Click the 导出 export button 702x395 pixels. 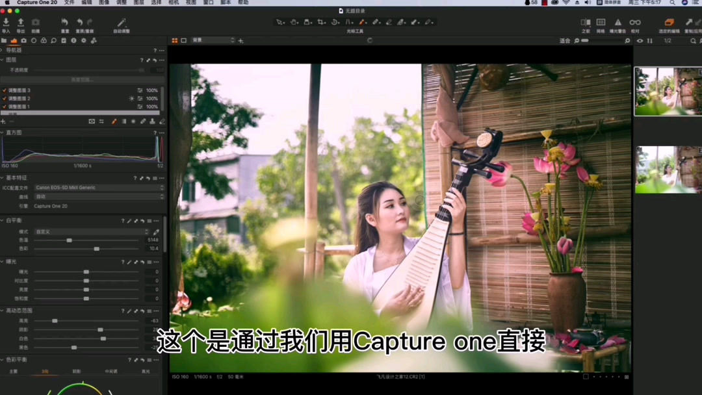pyautogui.click(x=21, y=22)
